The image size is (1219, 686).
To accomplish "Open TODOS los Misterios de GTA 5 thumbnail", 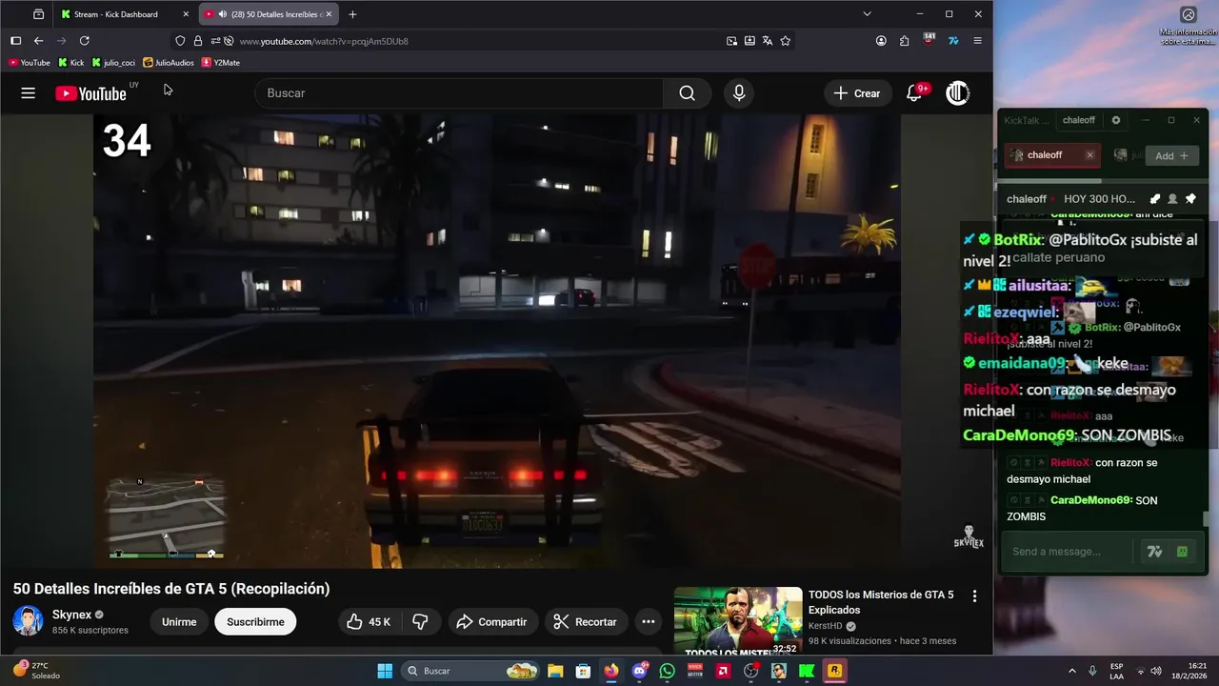I will tap(738, 620).
